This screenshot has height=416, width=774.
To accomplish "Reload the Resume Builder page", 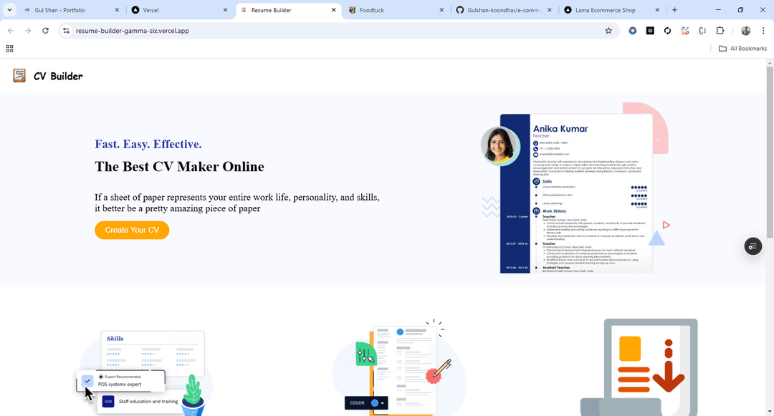I will (x=45, y=31).
